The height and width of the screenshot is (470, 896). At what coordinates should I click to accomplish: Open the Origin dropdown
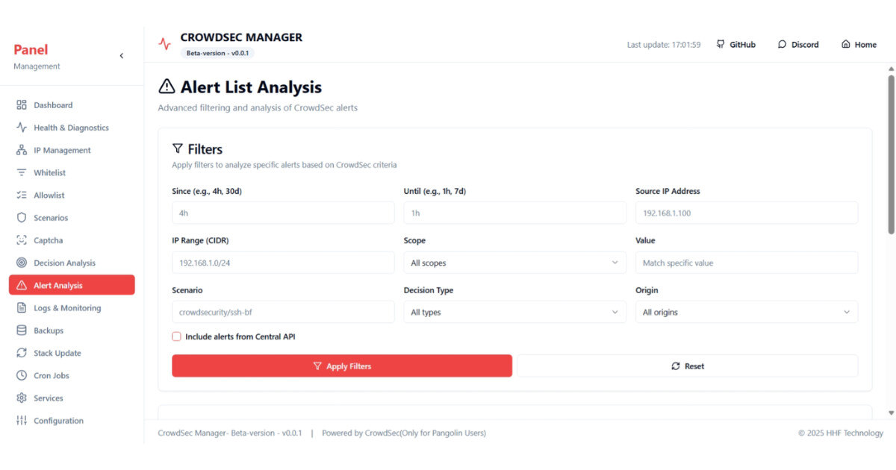pyautogui.click(x=746, y=313)
